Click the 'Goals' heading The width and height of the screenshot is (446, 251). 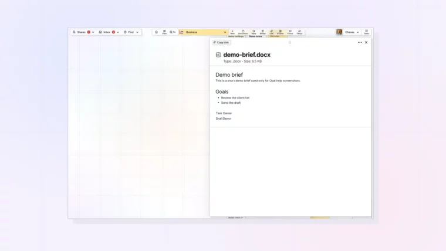pyautogui.click(x=222, y=91)
